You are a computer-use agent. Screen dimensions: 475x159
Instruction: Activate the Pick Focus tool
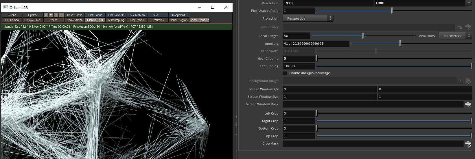pyautogui.click(x=95, y=15)
